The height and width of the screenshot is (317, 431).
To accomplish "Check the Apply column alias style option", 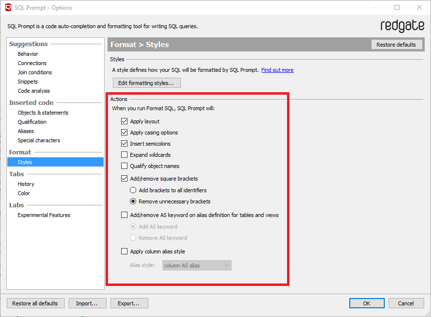I will tap(125, 251).
